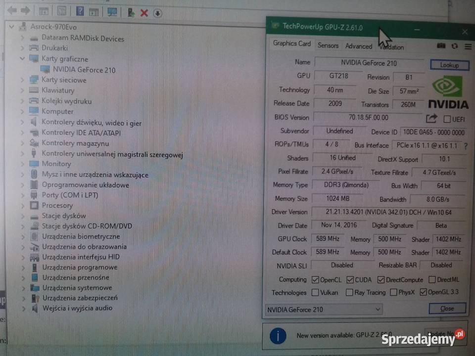The width and height of the screenshot is (475, 356).
Task: Click the GPU-Z screenshot camera icon
Action: pyautogui.click(x=441, y=45)
